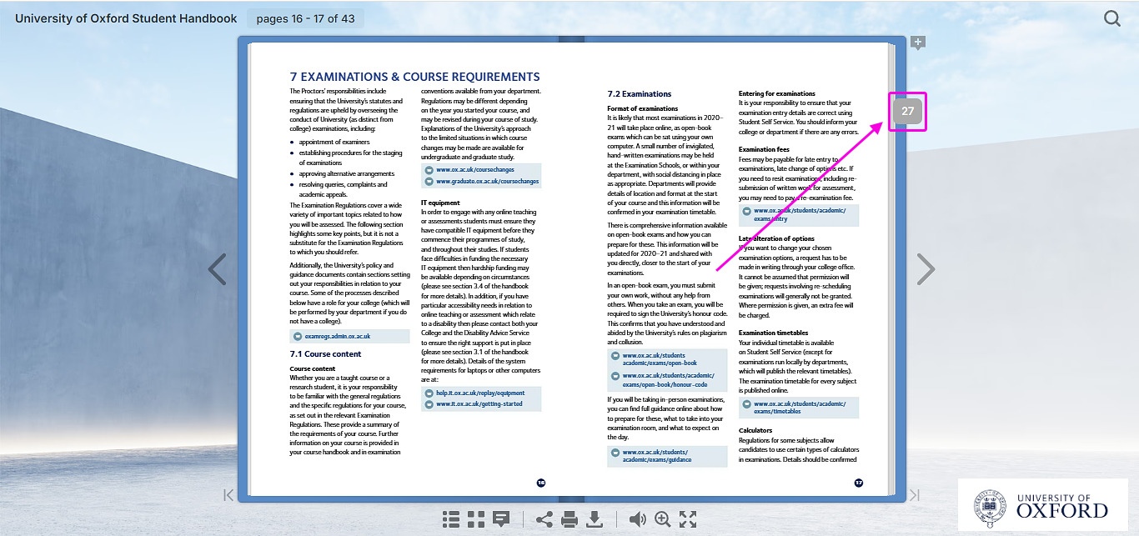Click the page number 17 badge
Viewport: 1139px width, 536px height.
859,483
